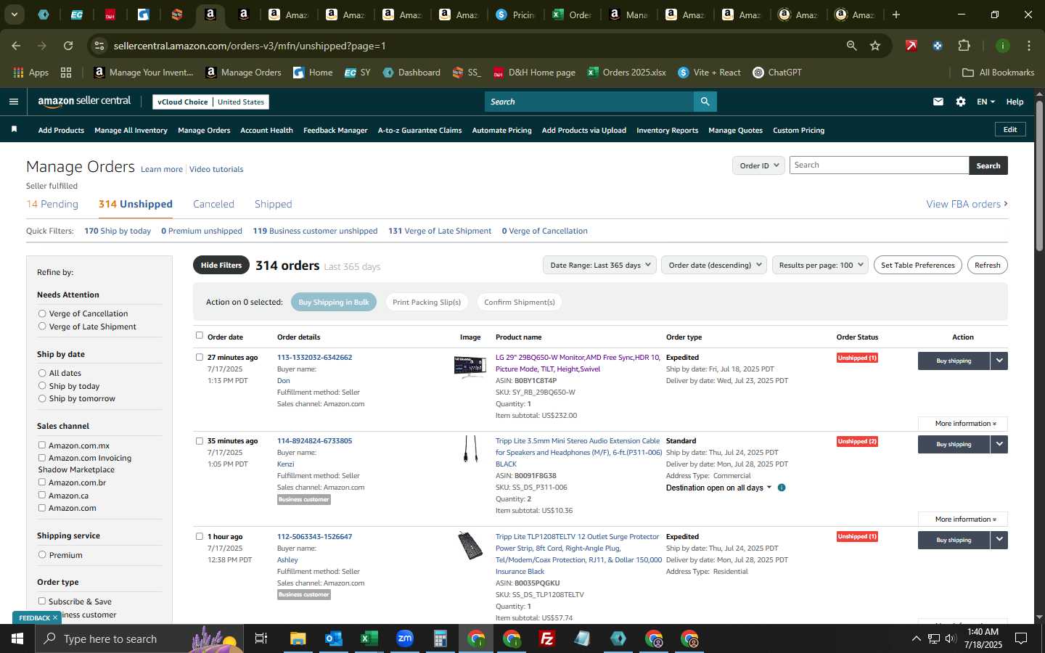
Task: Open Zoom from taskbar
Action: point(404,638)
